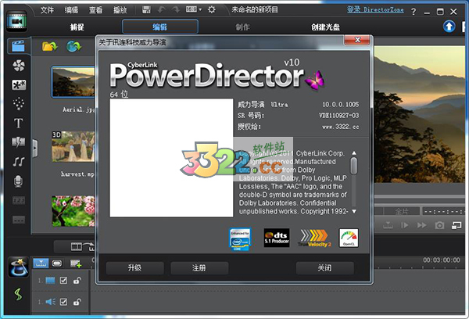This screenshot has width=469, height=319.
Task: Open the Voice-Over Recording microphone icon
Action: 18,181
